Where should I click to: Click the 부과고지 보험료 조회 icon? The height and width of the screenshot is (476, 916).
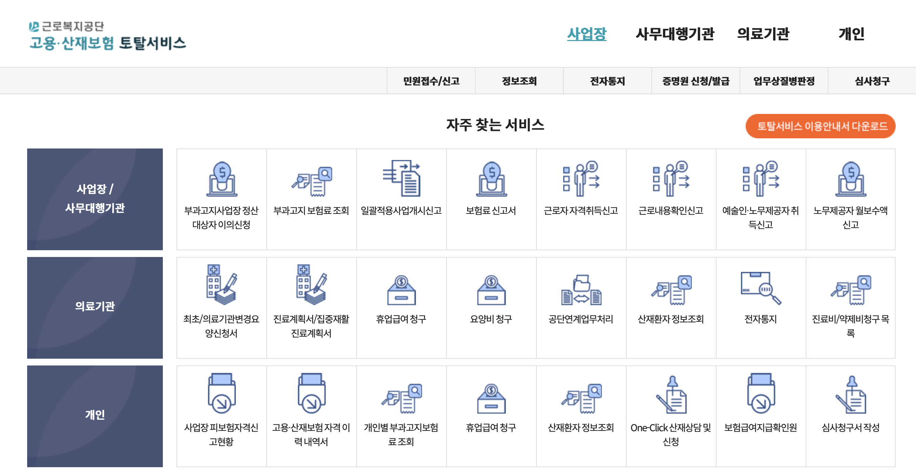(x=311, y=182)
